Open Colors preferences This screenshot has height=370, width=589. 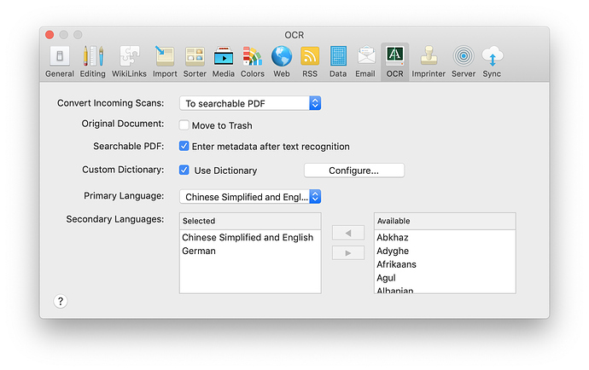coord(252,61)
